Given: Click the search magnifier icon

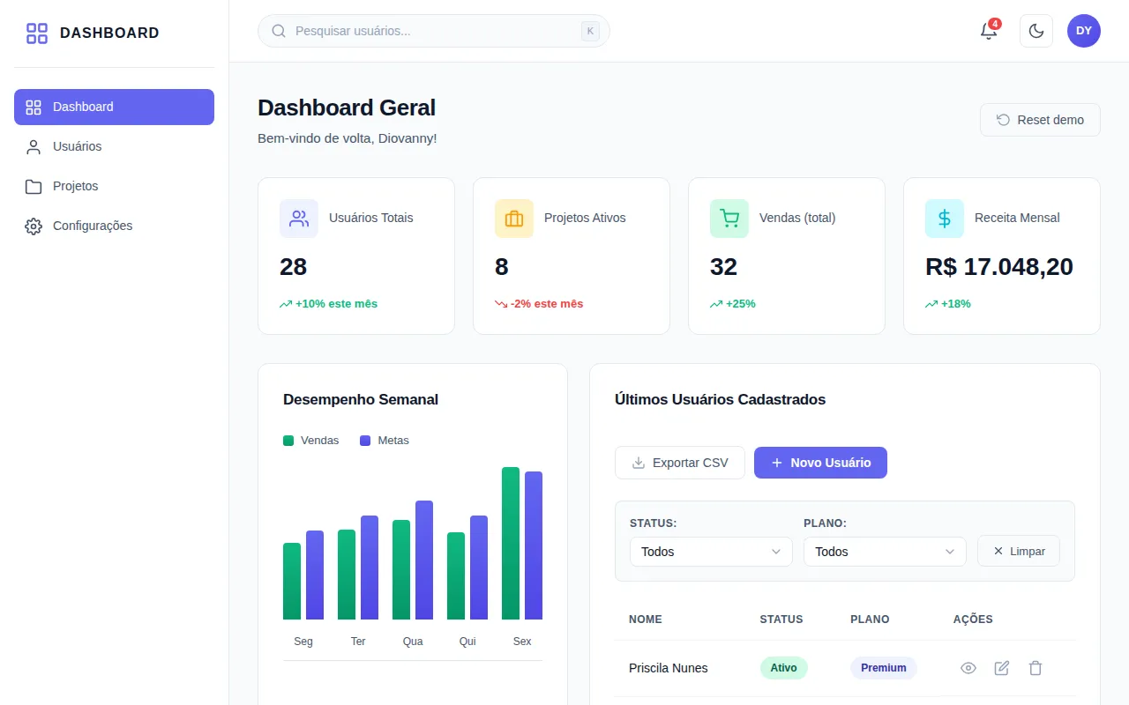Looking at the screenshot, I should (x=279, y=31).
